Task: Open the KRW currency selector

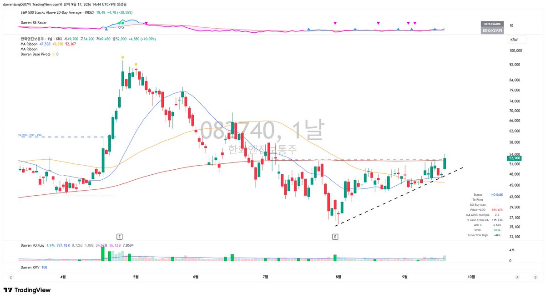Action: 517,40
